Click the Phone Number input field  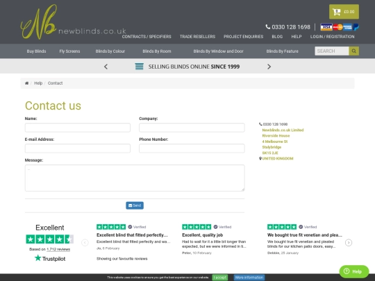click(192, 148)
